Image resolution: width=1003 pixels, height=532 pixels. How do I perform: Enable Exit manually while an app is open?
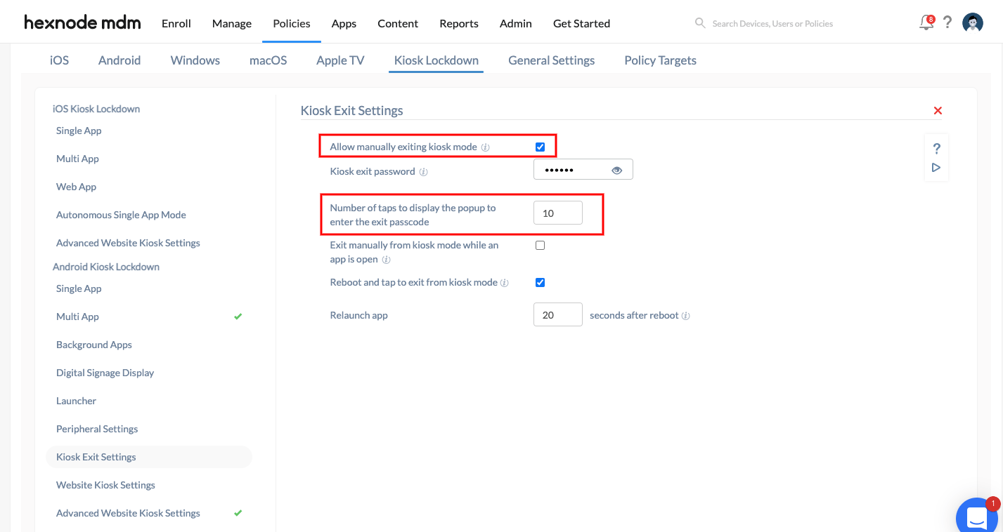tap(541, 246)
